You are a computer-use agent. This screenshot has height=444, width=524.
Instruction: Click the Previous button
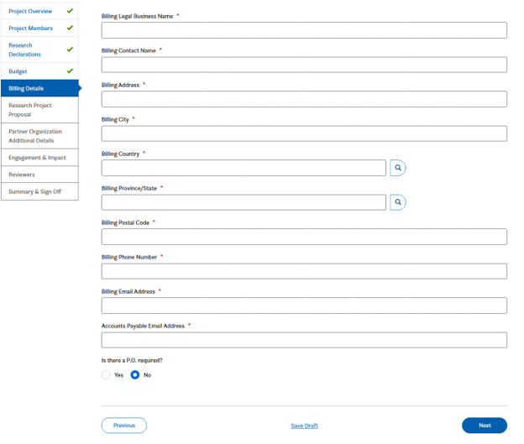[124, 426]
